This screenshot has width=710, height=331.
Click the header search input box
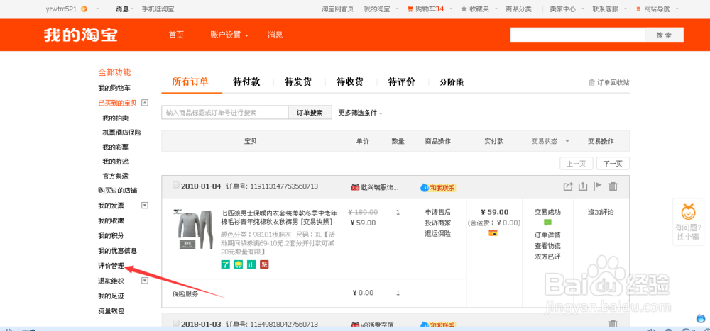tap(577, 35)
